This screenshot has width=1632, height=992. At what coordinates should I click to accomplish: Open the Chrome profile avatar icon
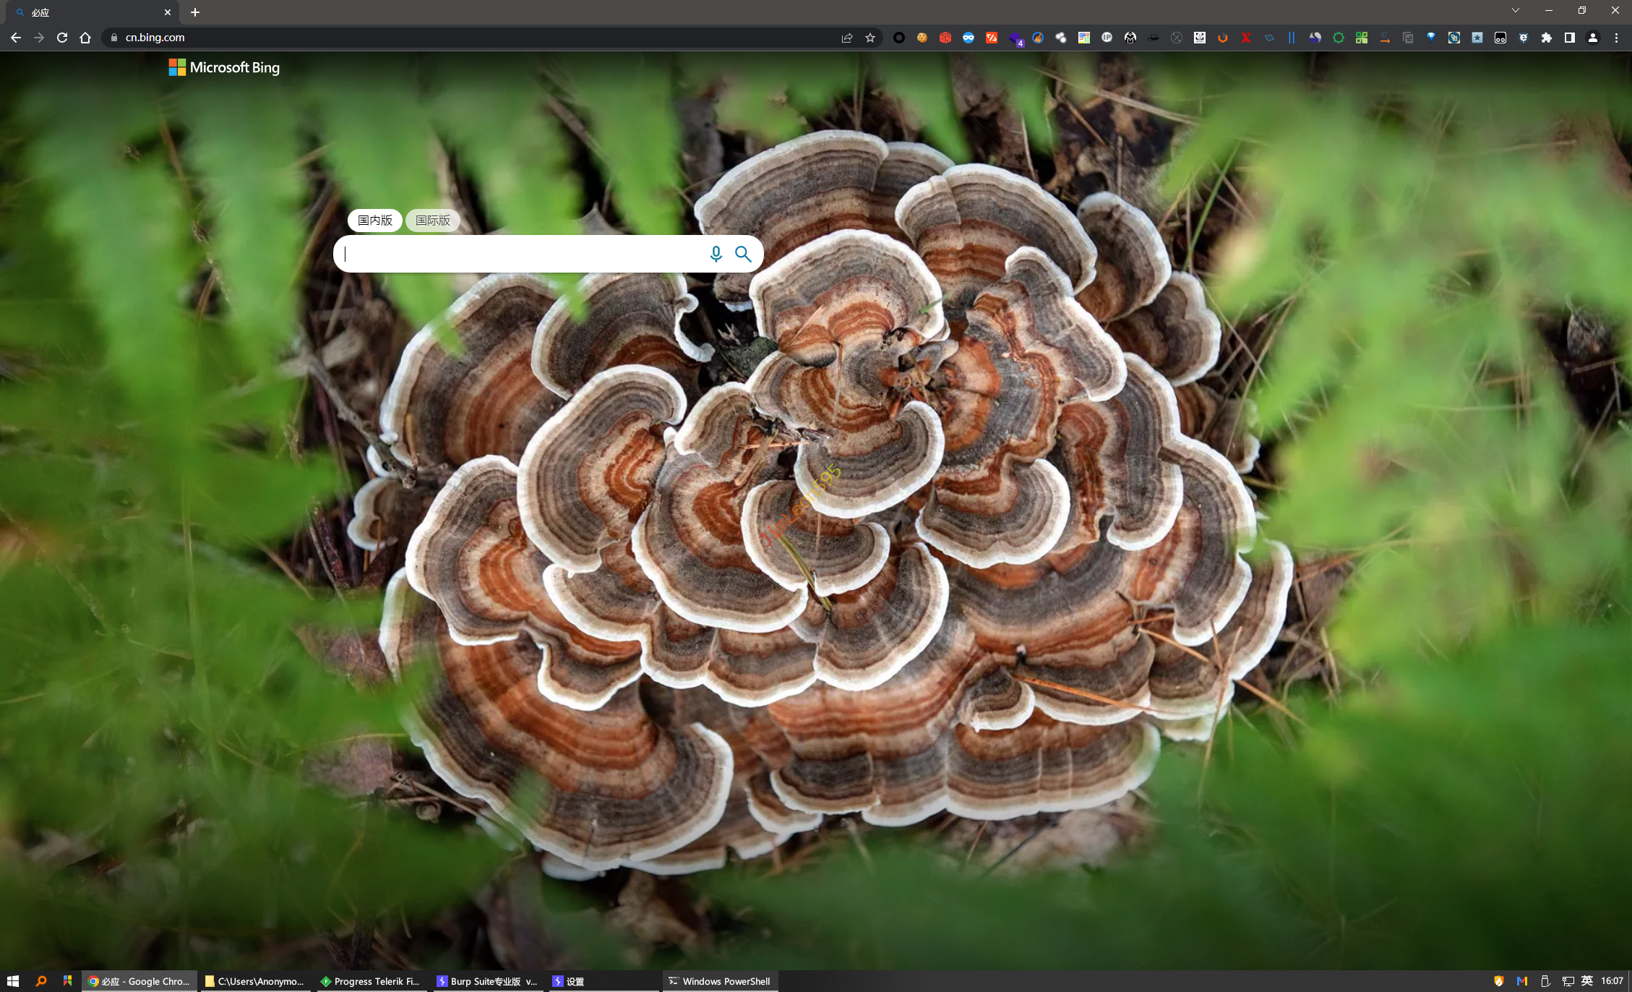(x=1593, y=38)
